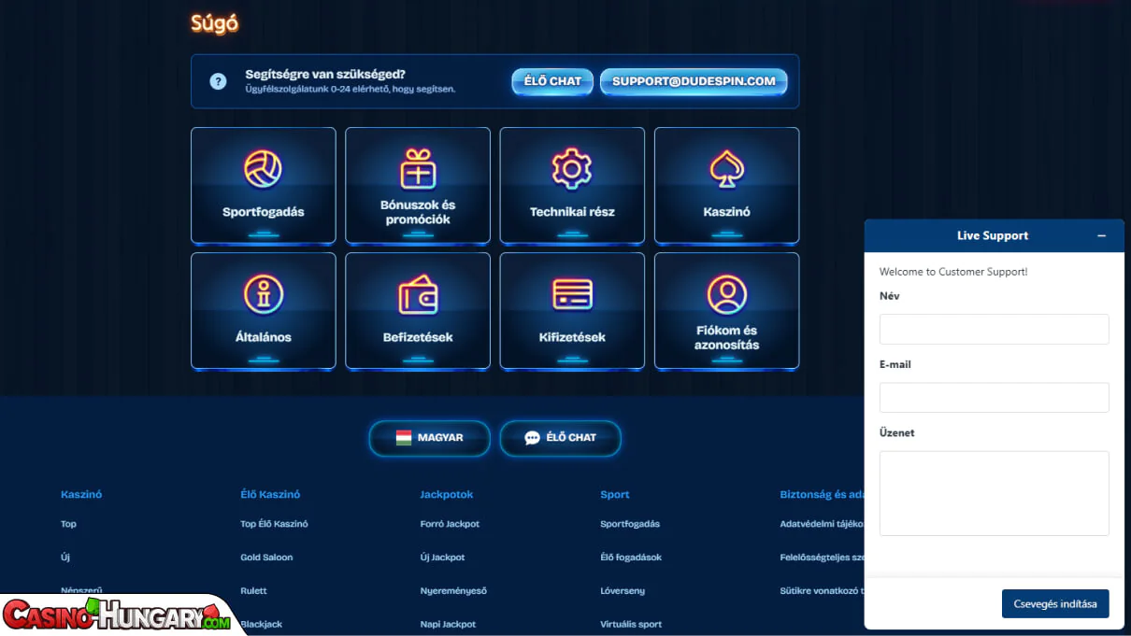Screen dimensions: 1131x636
Task: Click the ÉLŐ CHAT button in help banner
Action: pyautogui.click(x=552, y=81)
